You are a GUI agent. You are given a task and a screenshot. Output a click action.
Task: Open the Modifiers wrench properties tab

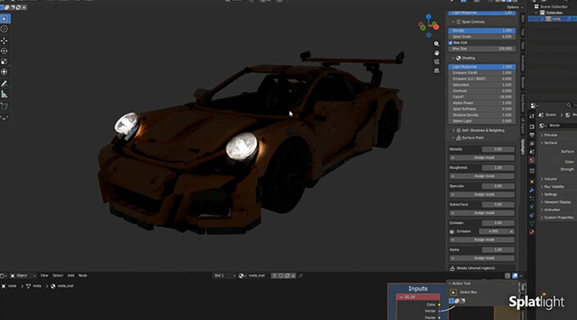point(532,190)
